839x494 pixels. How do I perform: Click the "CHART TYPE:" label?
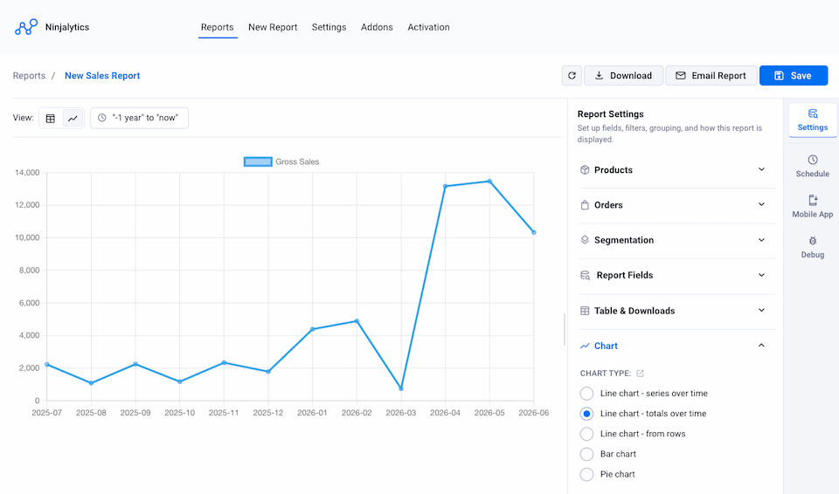(x=606, y=374)
